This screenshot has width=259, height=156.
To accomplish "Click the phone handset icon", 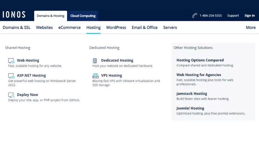I will [195, 16].
